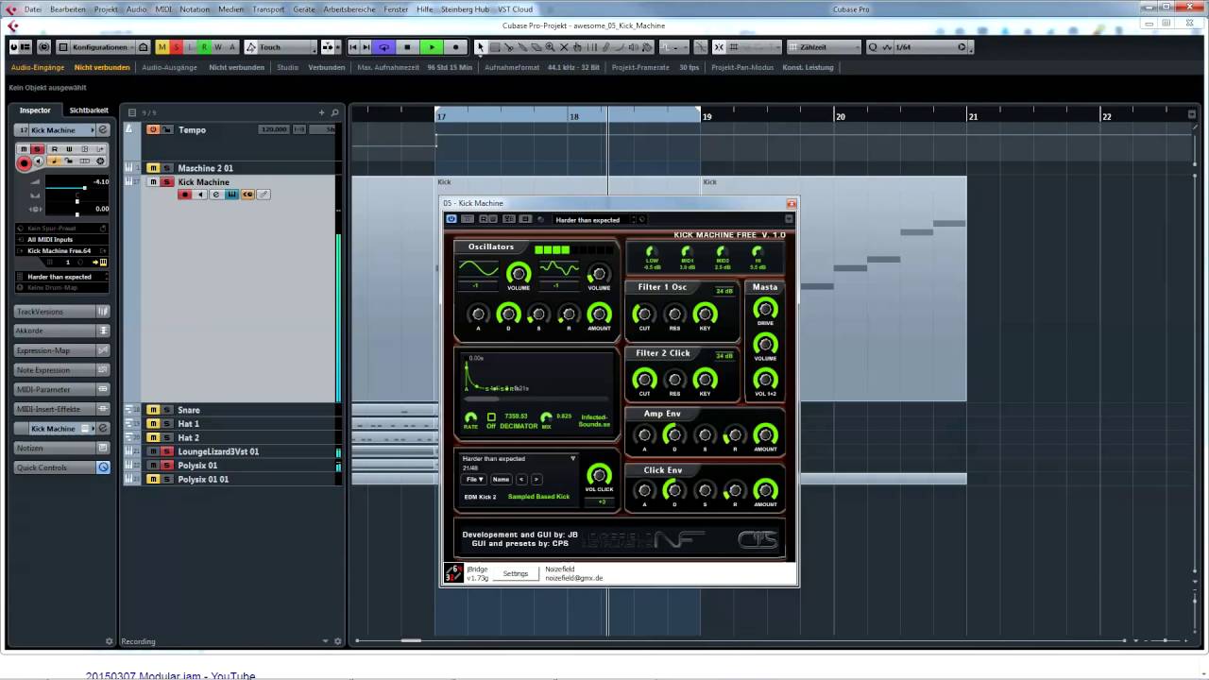Click the plugin Settings button in jBridge bar
This screenshot has width=1209, height=680.
point(516,573)
